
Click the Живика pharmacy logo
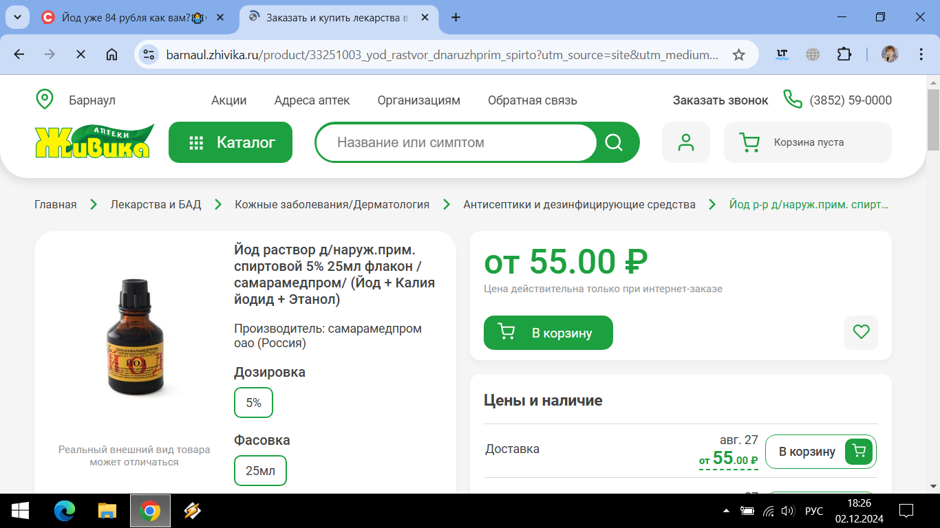pos(94,142)
